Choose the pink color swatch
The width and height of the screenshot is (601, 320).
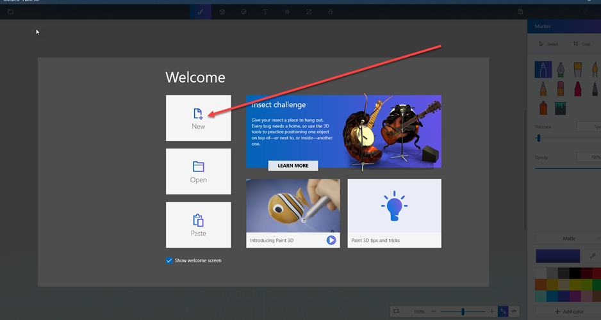click(586, 296)
